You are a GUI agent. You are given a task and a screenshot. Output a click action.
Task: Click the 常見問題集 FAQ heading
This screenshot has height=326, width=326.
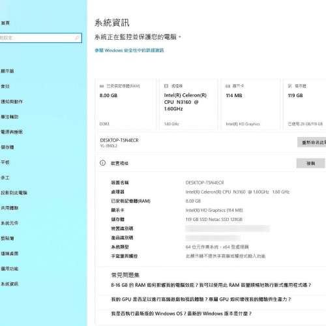[125, 275]
